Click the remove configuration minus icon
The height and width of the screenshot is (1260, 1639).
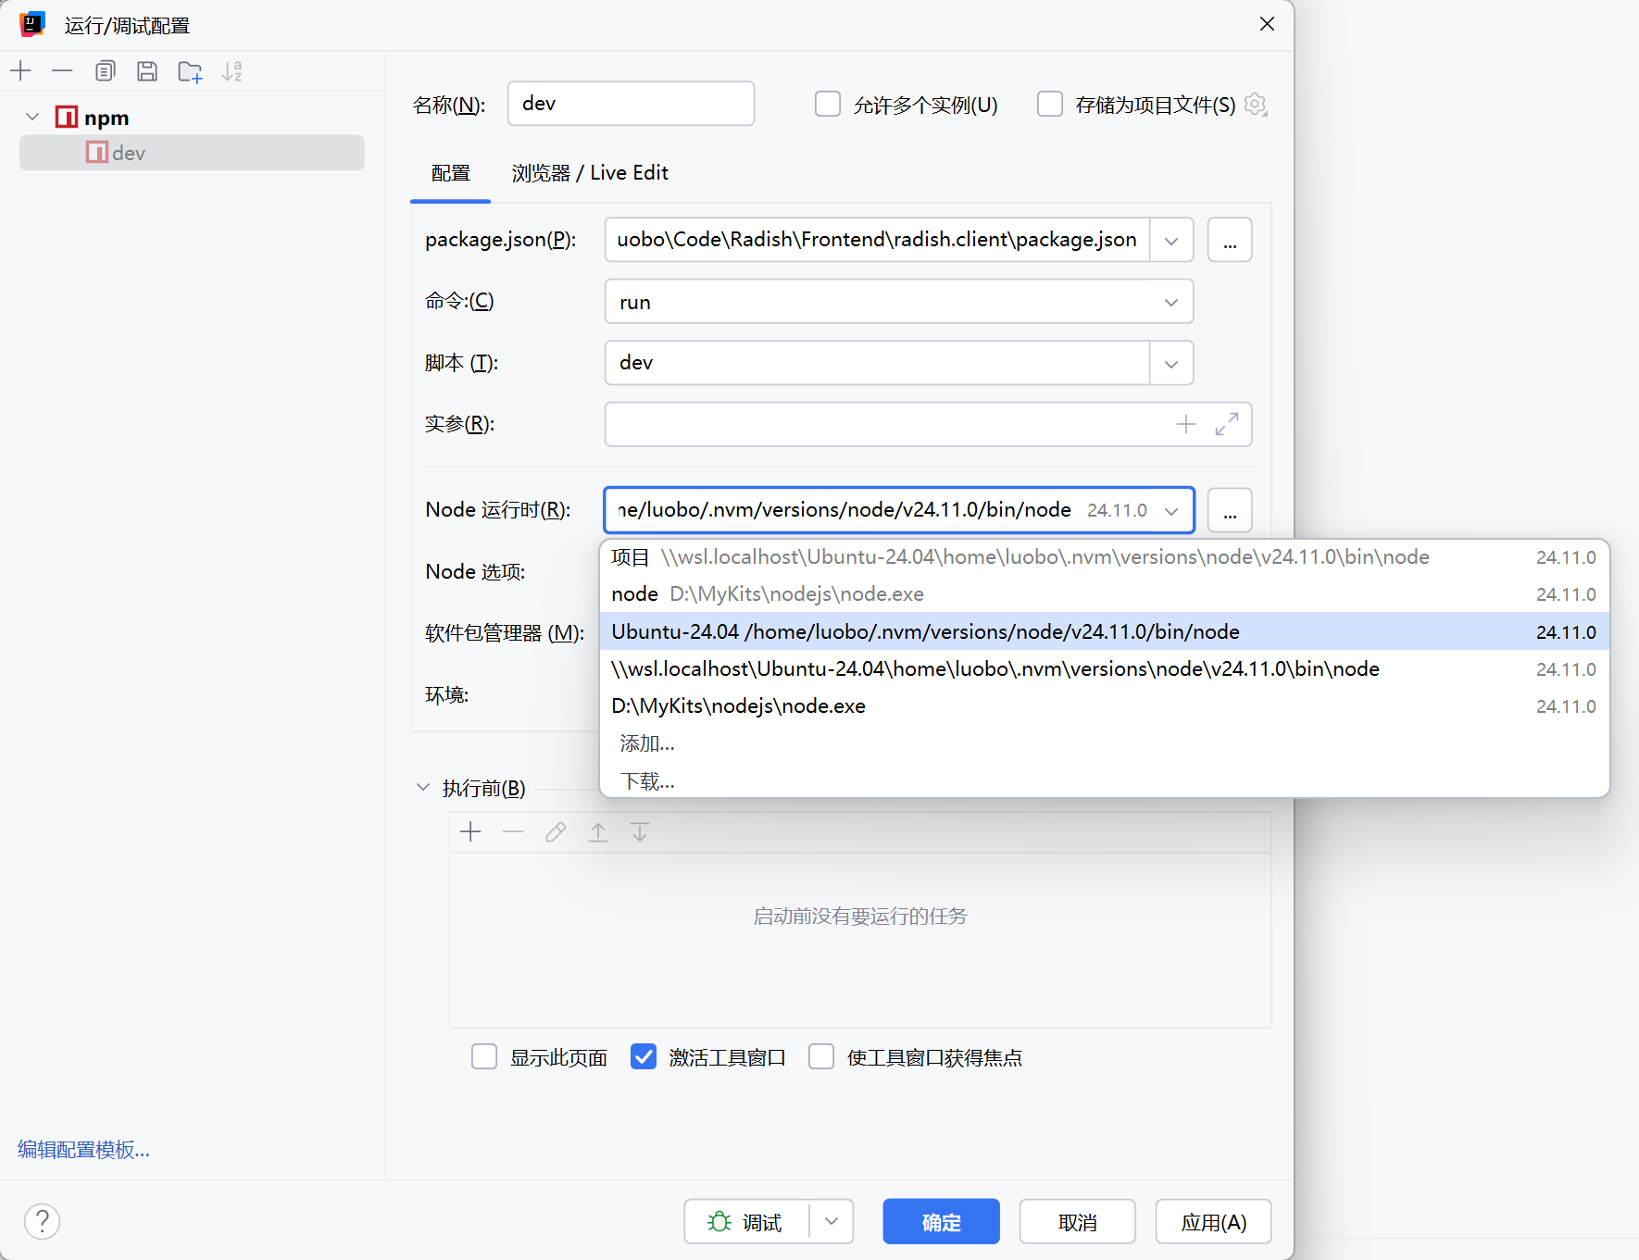click(x=62, y=71)
